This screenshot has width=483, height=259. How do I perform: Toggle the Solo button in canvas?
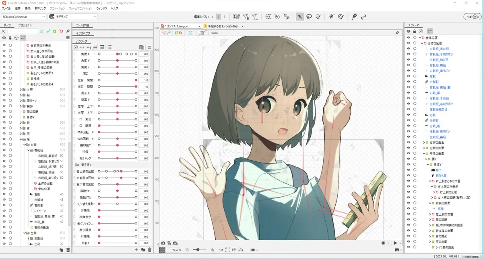(215, 33)
